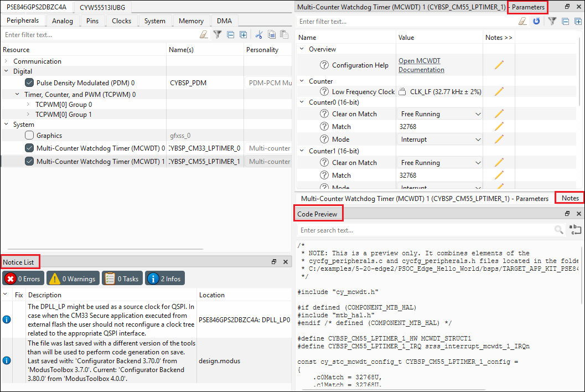The height and width of the screenshot is (392, 585).
Task: Collapse the Counter1 (16-bit) group
Action: [302, 151]
